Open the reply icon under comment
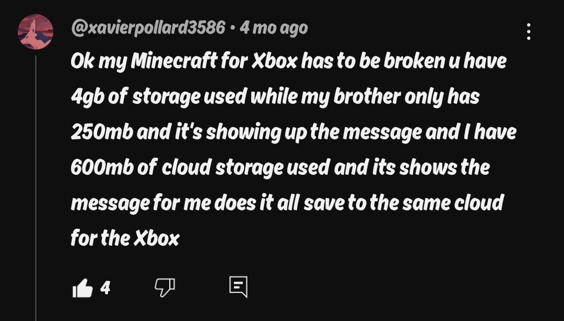The image size is (564, 321). pyautogui.click(x=238, y=287)
